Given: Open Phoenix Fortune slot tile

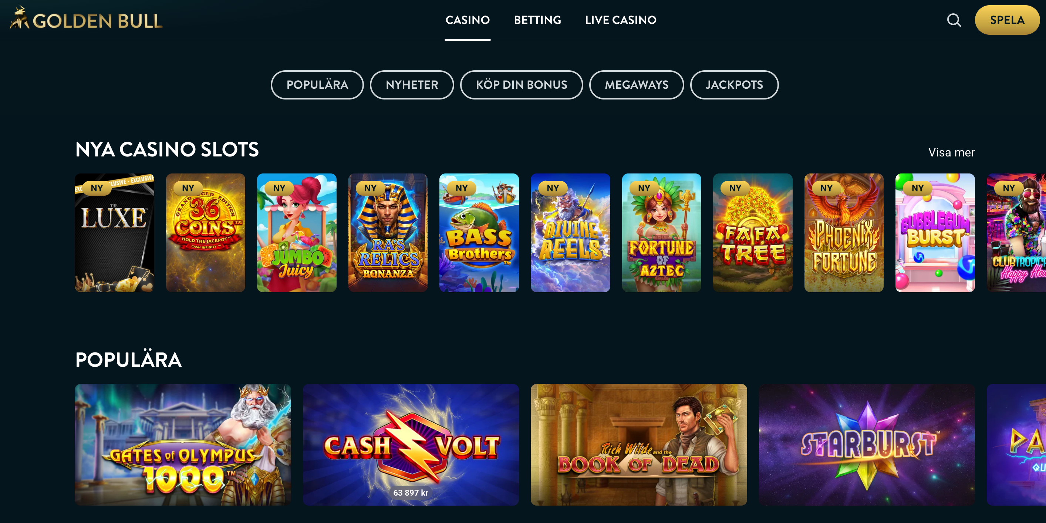Looking at the screenshot, I should coord(844,233).
